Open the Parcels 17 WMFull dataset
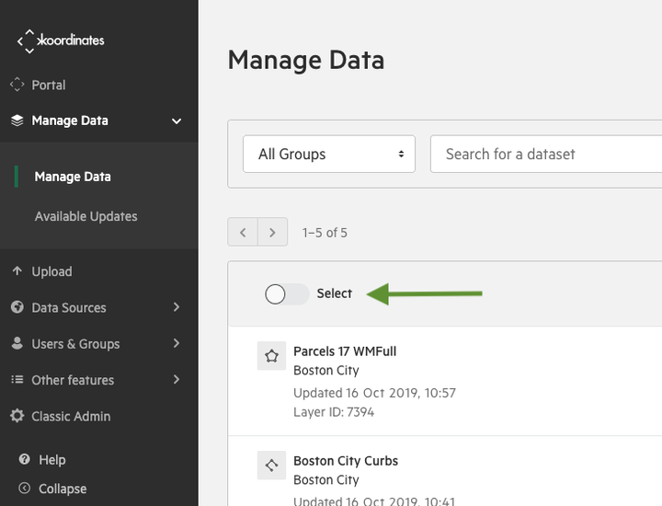The width and height of the screenshot is (662, 506). click(x=345, y=351)
